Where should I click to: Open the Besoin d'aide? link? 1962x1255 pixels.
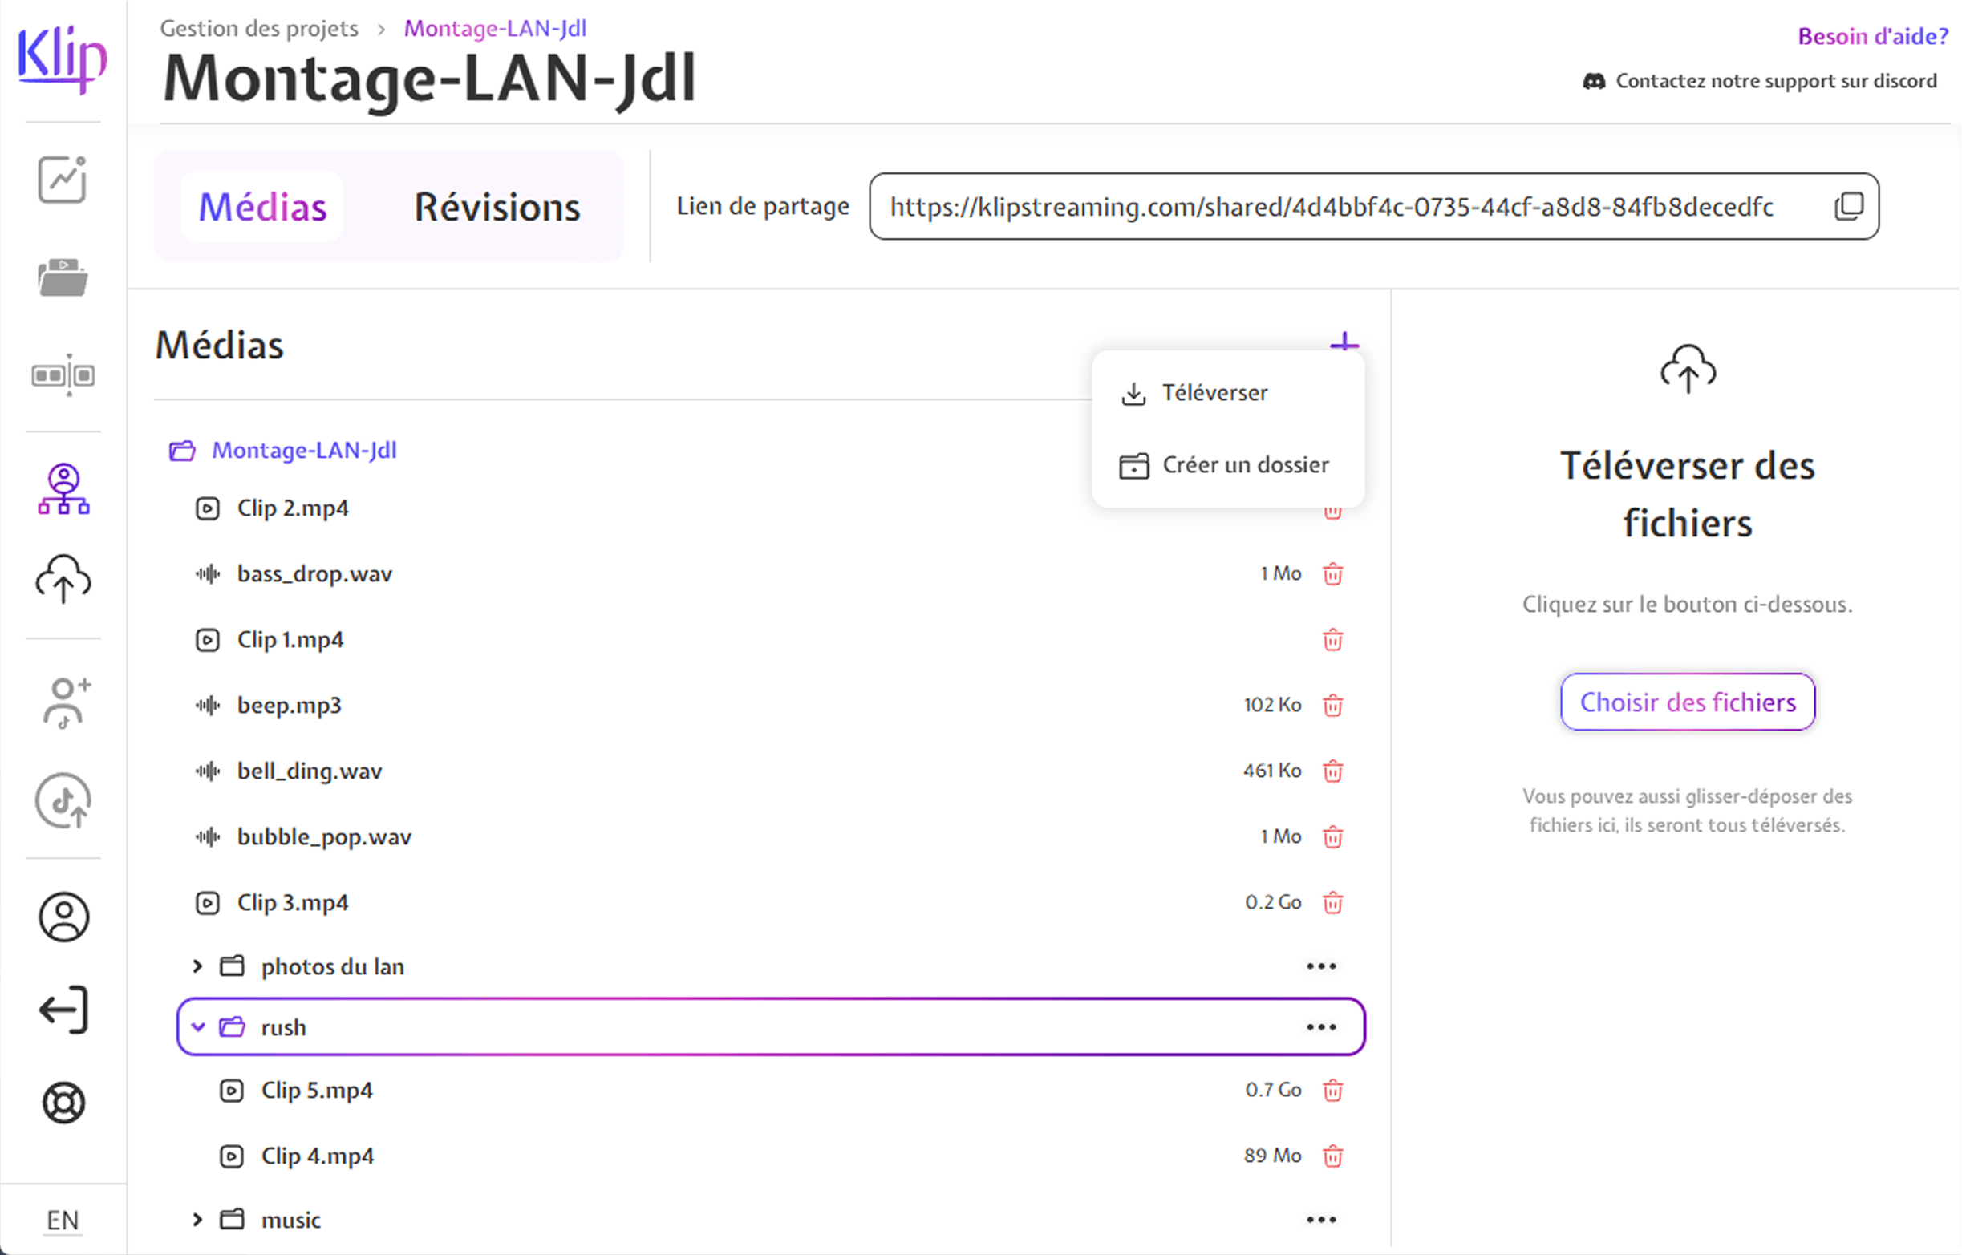[x=1871, y=37]
